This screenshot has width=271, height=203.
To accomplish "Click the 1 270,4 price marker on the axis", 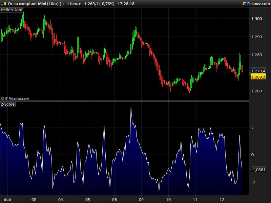I will pyautogui.click(x=258, y=71).
